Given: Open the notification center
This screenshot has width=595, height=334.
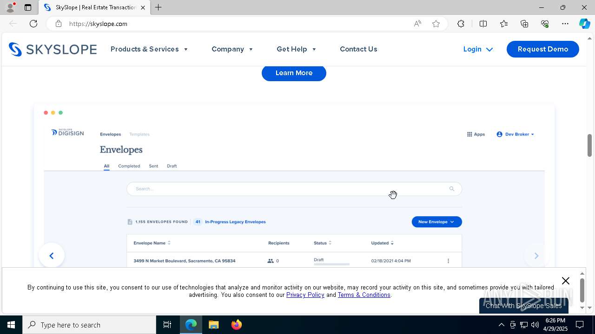Looking at the screenshot, I should 580,325.
